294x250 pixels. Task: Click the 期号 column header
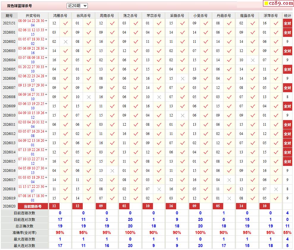9,15
